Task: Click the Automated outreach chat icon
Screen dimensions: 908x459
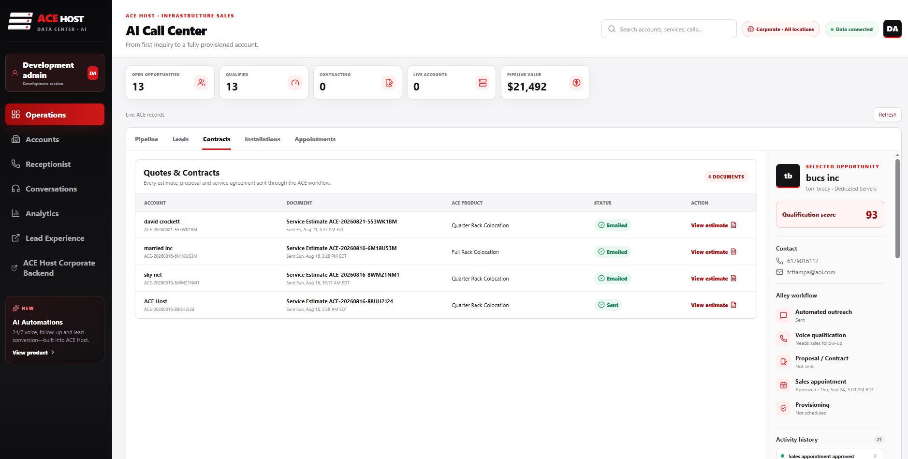Action: (x=783, y=315)
